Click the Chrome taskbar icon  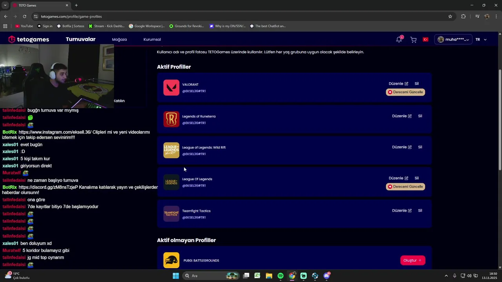point(292,276)
